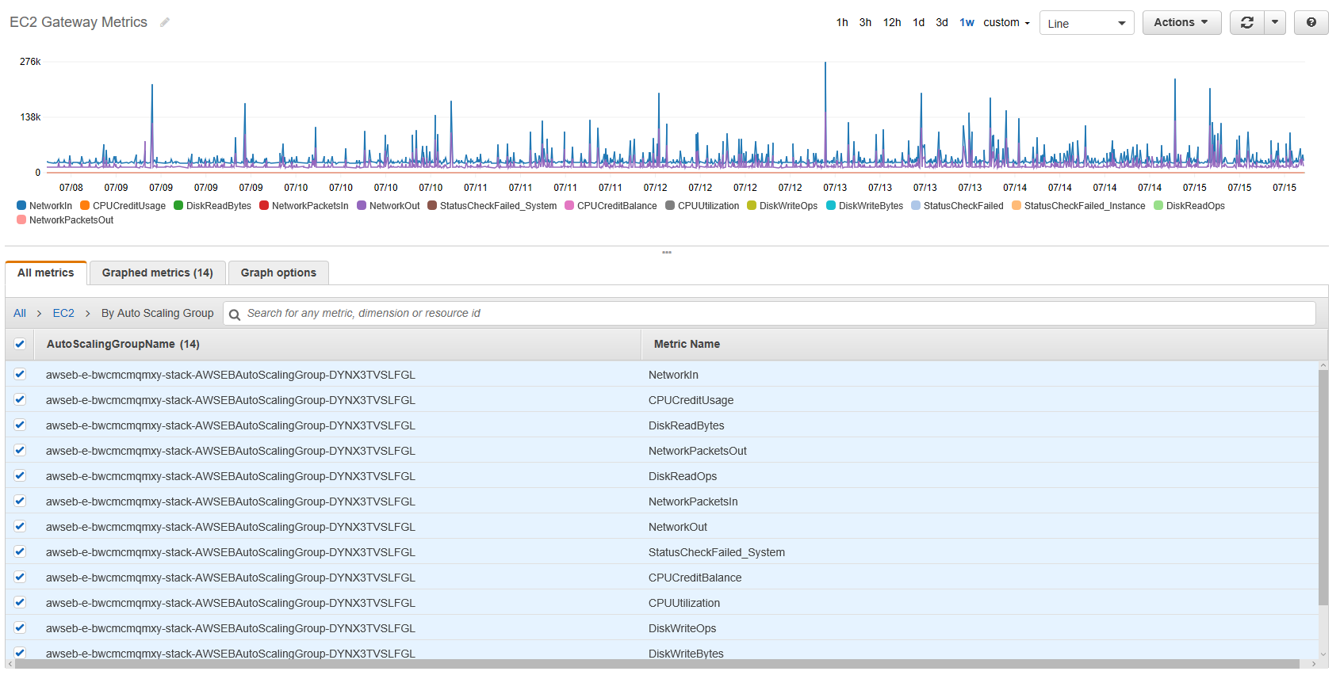The image size is (1340, 675).
Task: Uncheck the StatusCheckFailed_System metric row
Action: click(x=20, y=551)
